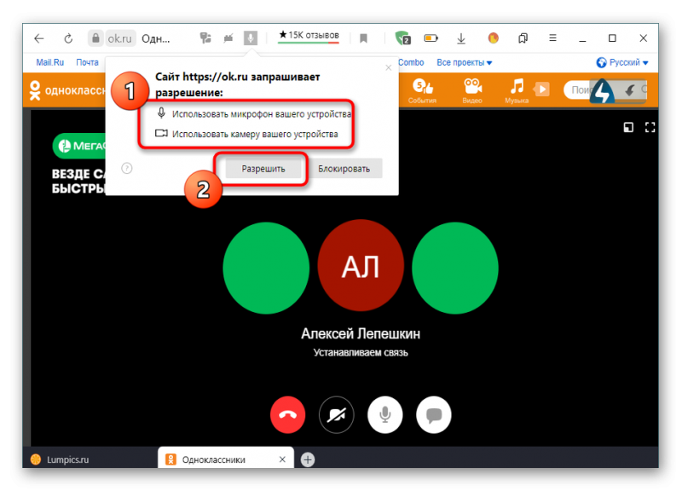Click Блокировать to deny permissions
682x491 pixels.
[x=344, y=169]
